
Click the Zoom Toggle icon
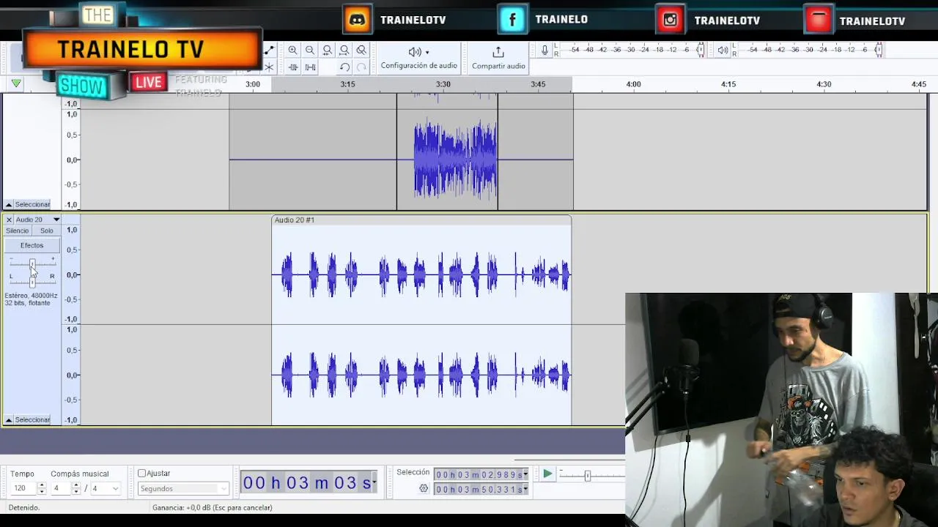click(361, 51)
